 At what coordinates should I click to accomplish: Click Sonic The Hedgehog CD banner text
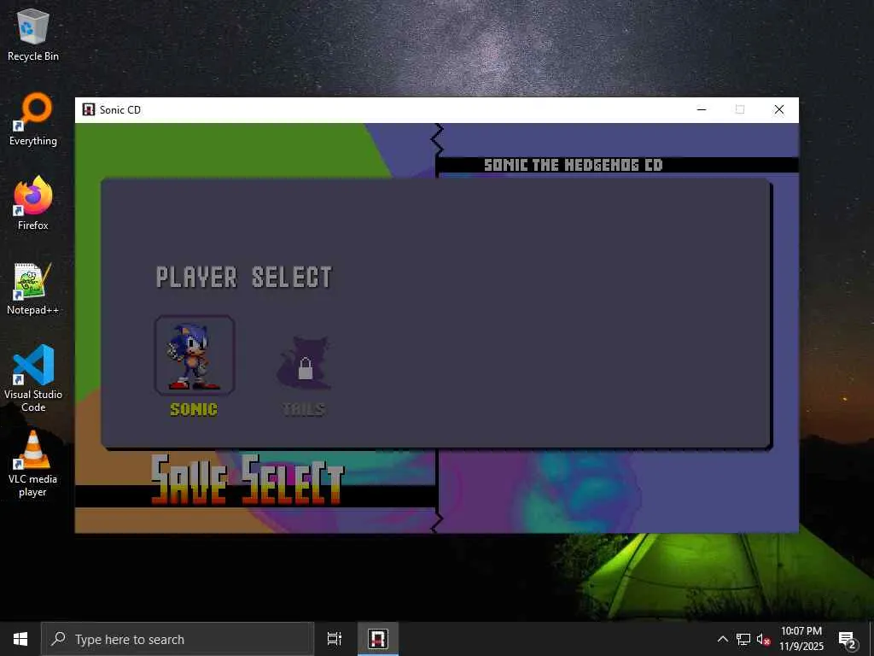[573, 165]
